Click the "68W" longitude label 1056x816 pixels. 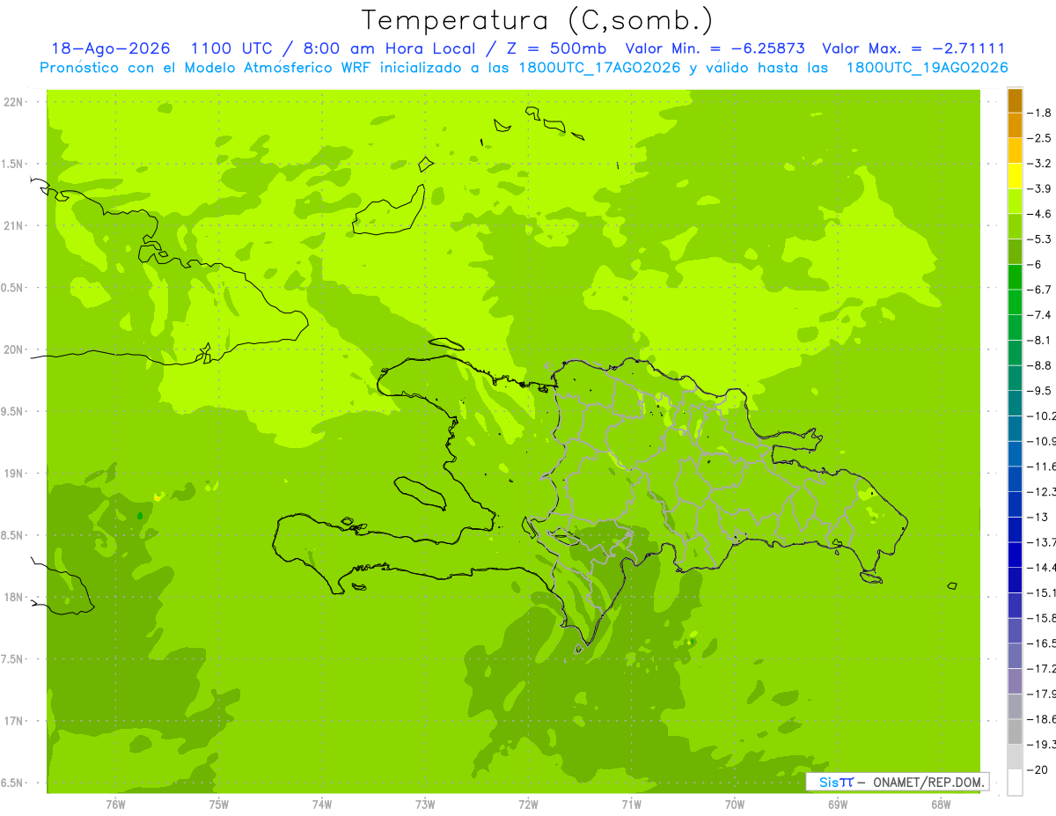[941, 804]
